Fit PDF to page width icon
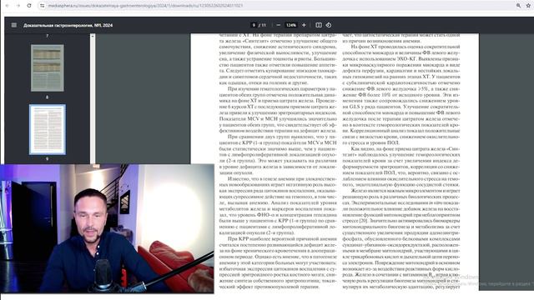The height and width of the screenshot is (300, 534). pos(319,25)
